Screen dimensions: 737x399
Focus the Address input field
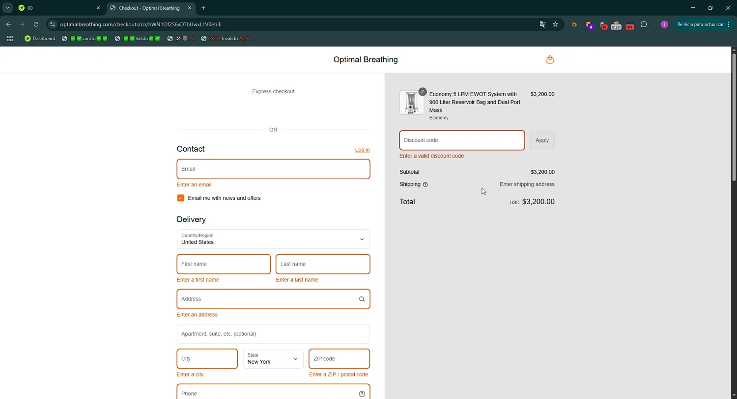coord(273,299)
